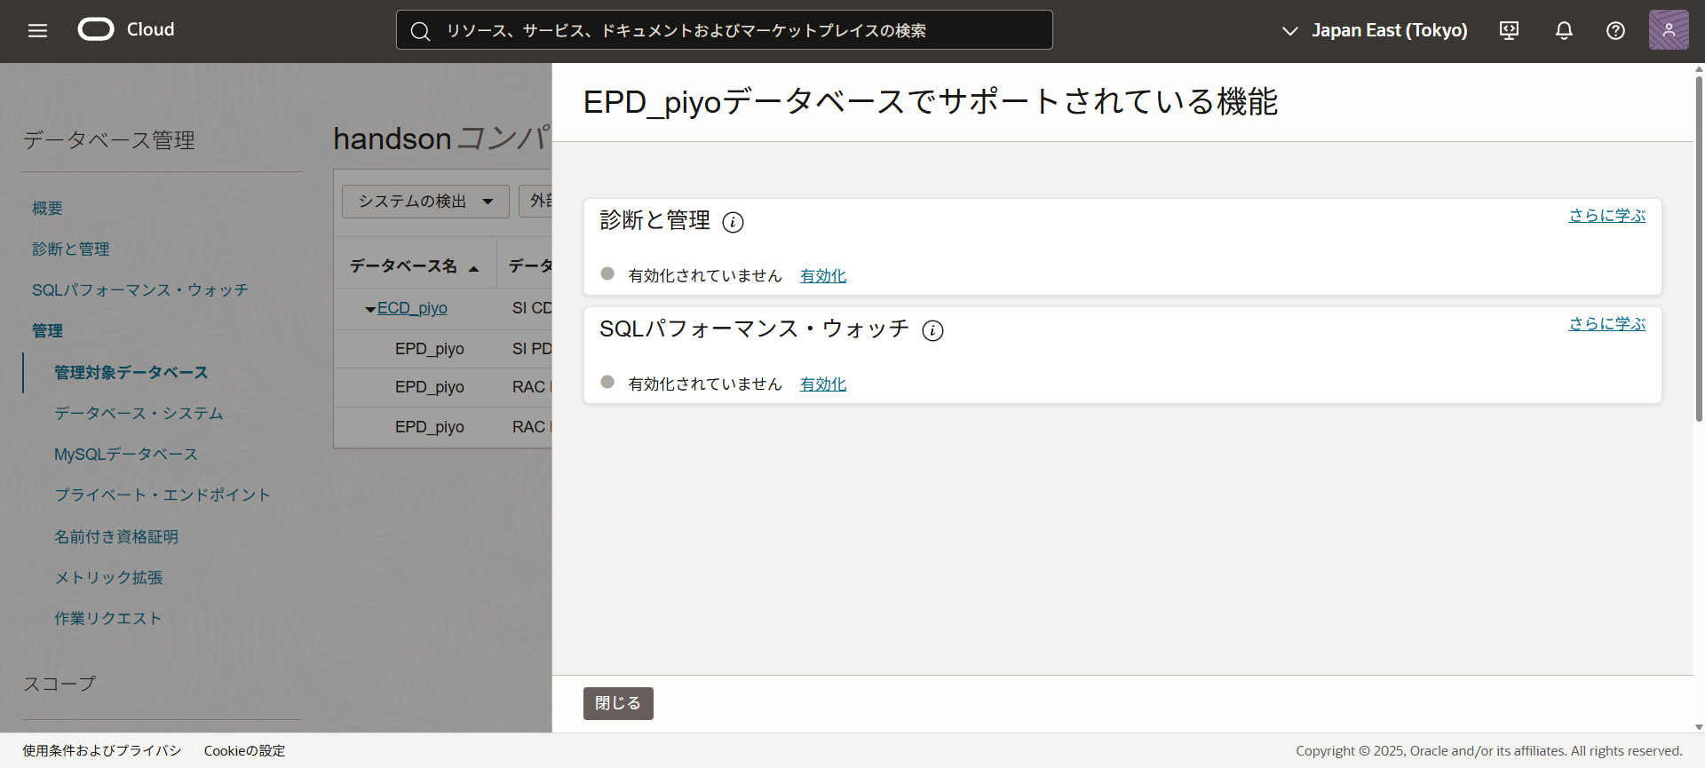The width and height of the screenshot is (1705, 768).
Task: Click さらに学ぶ link for 診断と管理
Action: pyautogui.click(x=1606, y=216)
